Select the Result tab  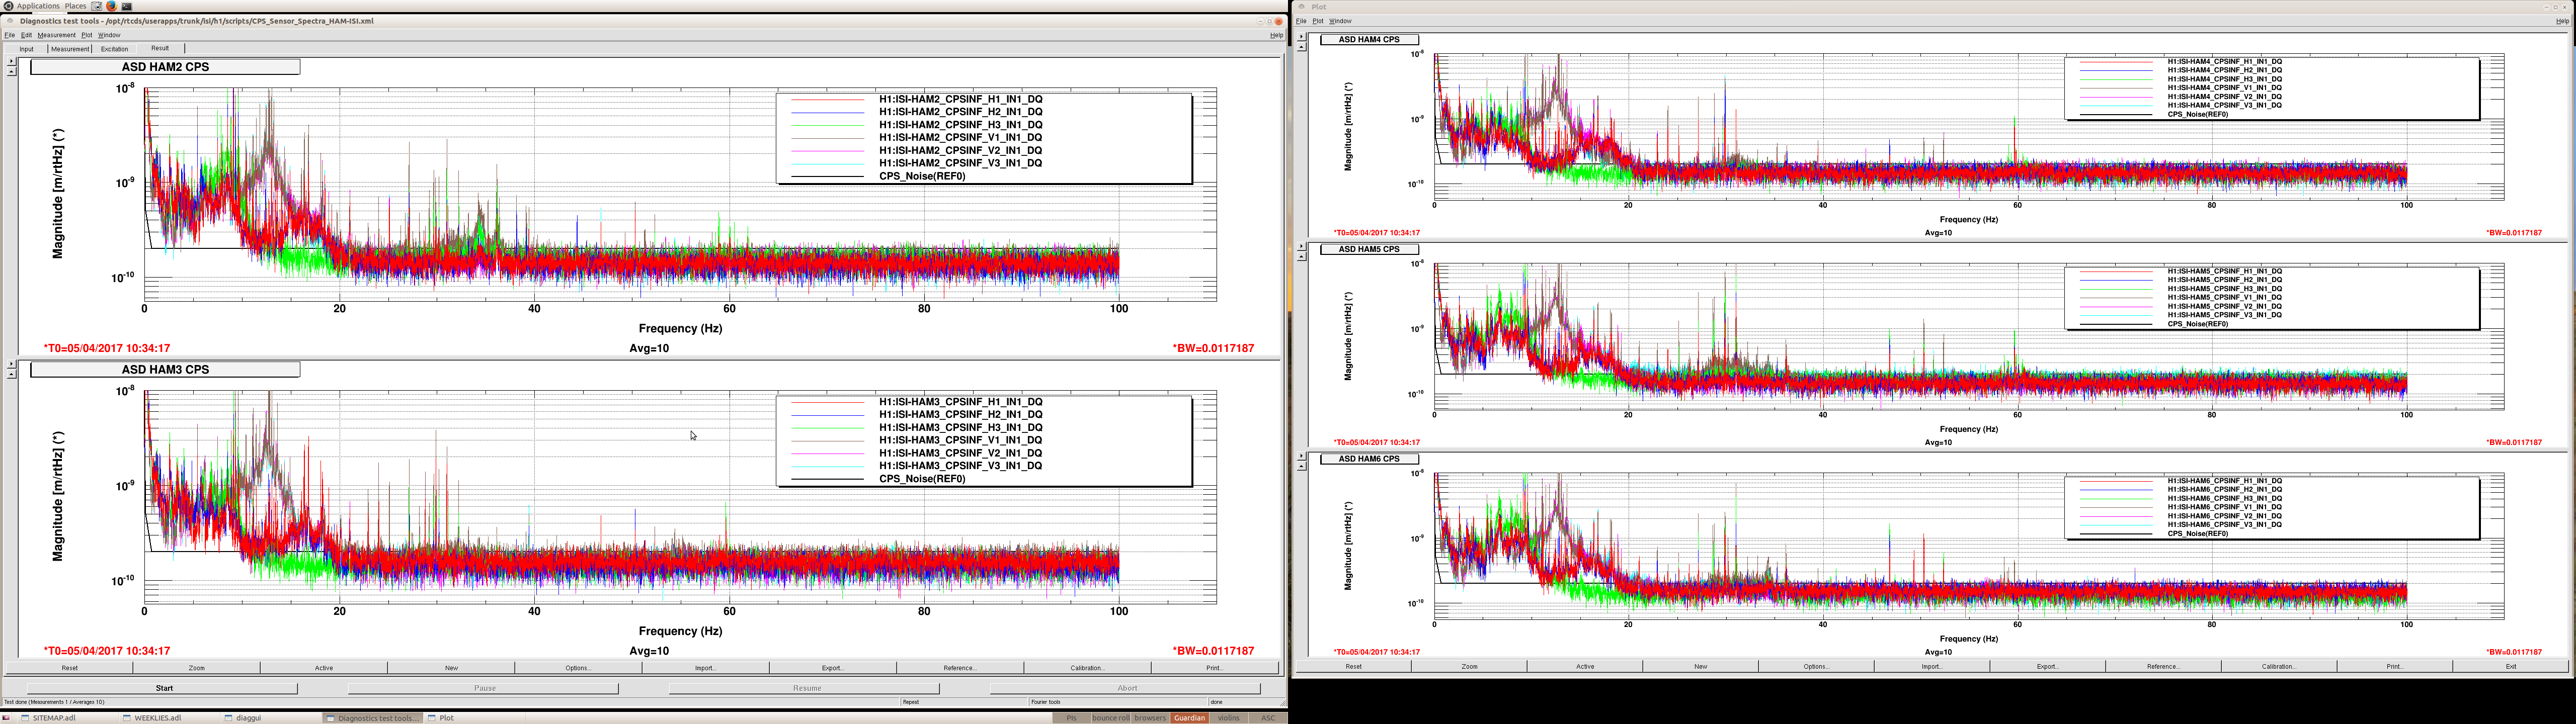[x=160, y=48]
